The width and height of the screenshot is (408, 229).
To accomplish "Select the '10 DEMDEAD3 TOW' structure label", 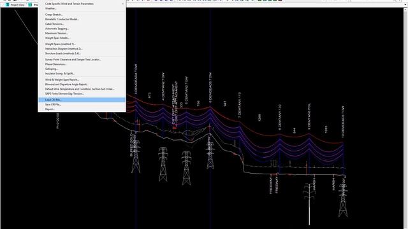I will (x=343, y=121).
